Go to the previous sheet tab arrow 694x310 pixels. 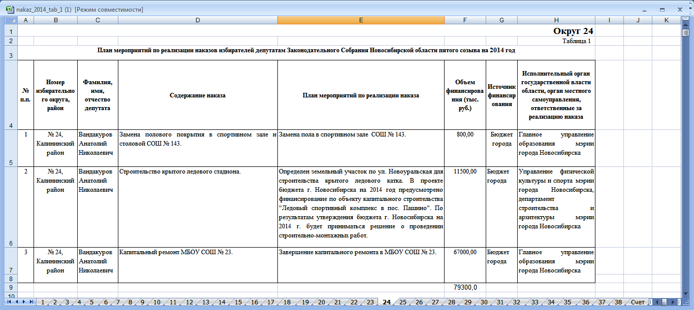tap(16, 302)
